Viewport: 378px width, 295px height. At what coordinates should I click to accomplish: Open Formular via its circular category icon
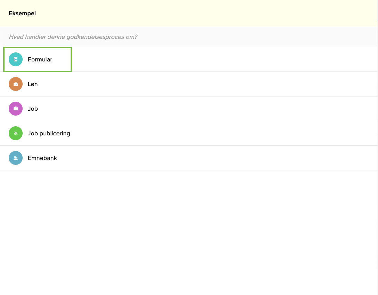pos(15,59)
